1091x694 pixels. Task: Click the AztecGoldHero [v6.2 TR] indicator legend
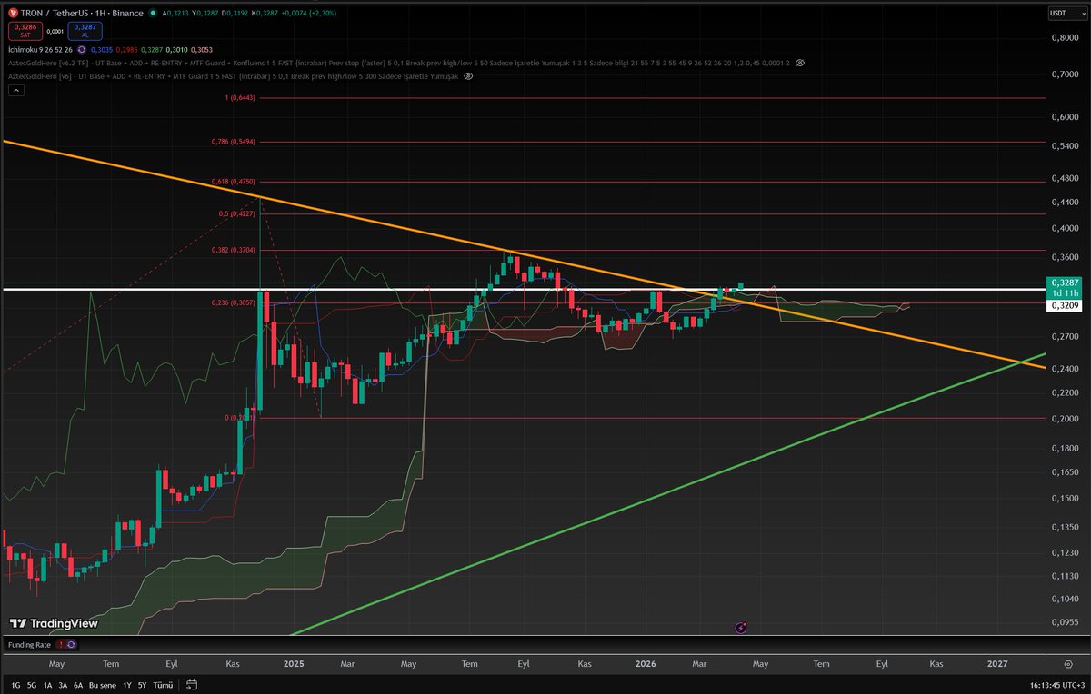point(400,64)
